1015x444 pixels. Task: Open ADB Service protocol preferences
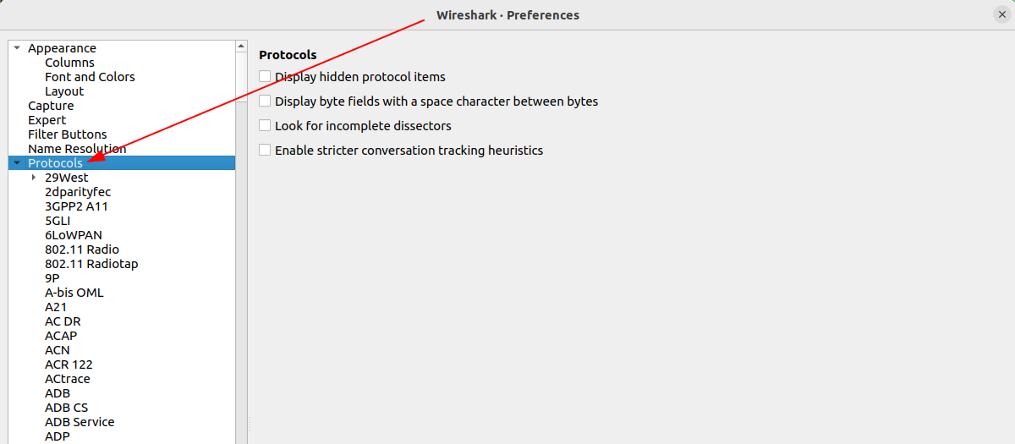pyautogui.click(x=80, y=422)
